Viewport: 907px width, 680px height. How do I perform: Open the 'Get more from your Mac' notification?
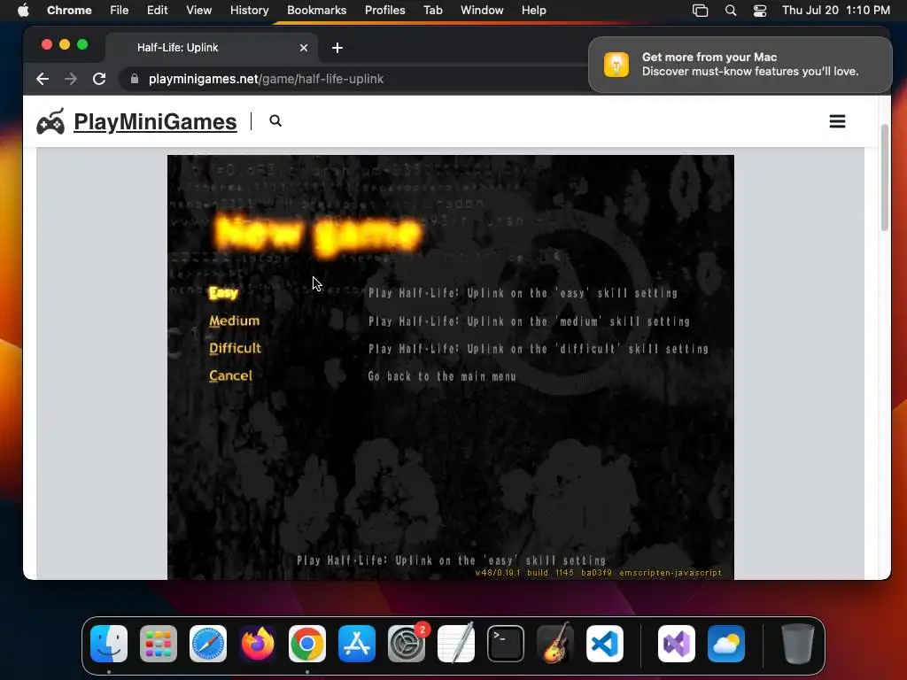[x=740, y=65]
